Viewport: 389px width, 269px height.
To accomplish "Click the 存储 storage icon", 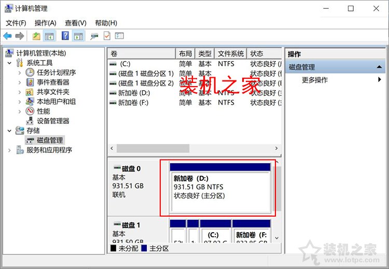I will click(x=20, y=131).
